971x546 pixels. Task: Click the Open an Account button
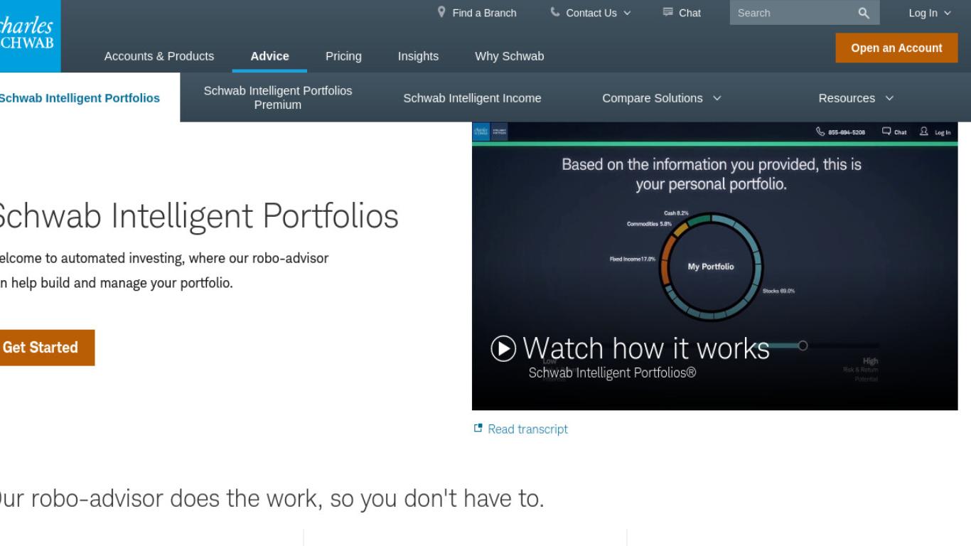pyautogui.click(x=896, y=48)
